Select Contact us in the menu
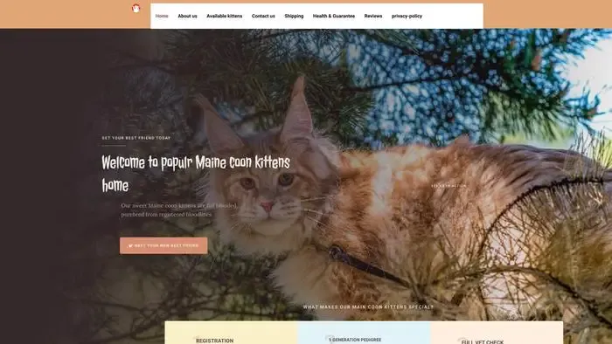The height and width of the screenshot is (344, 612). point(263,16)
